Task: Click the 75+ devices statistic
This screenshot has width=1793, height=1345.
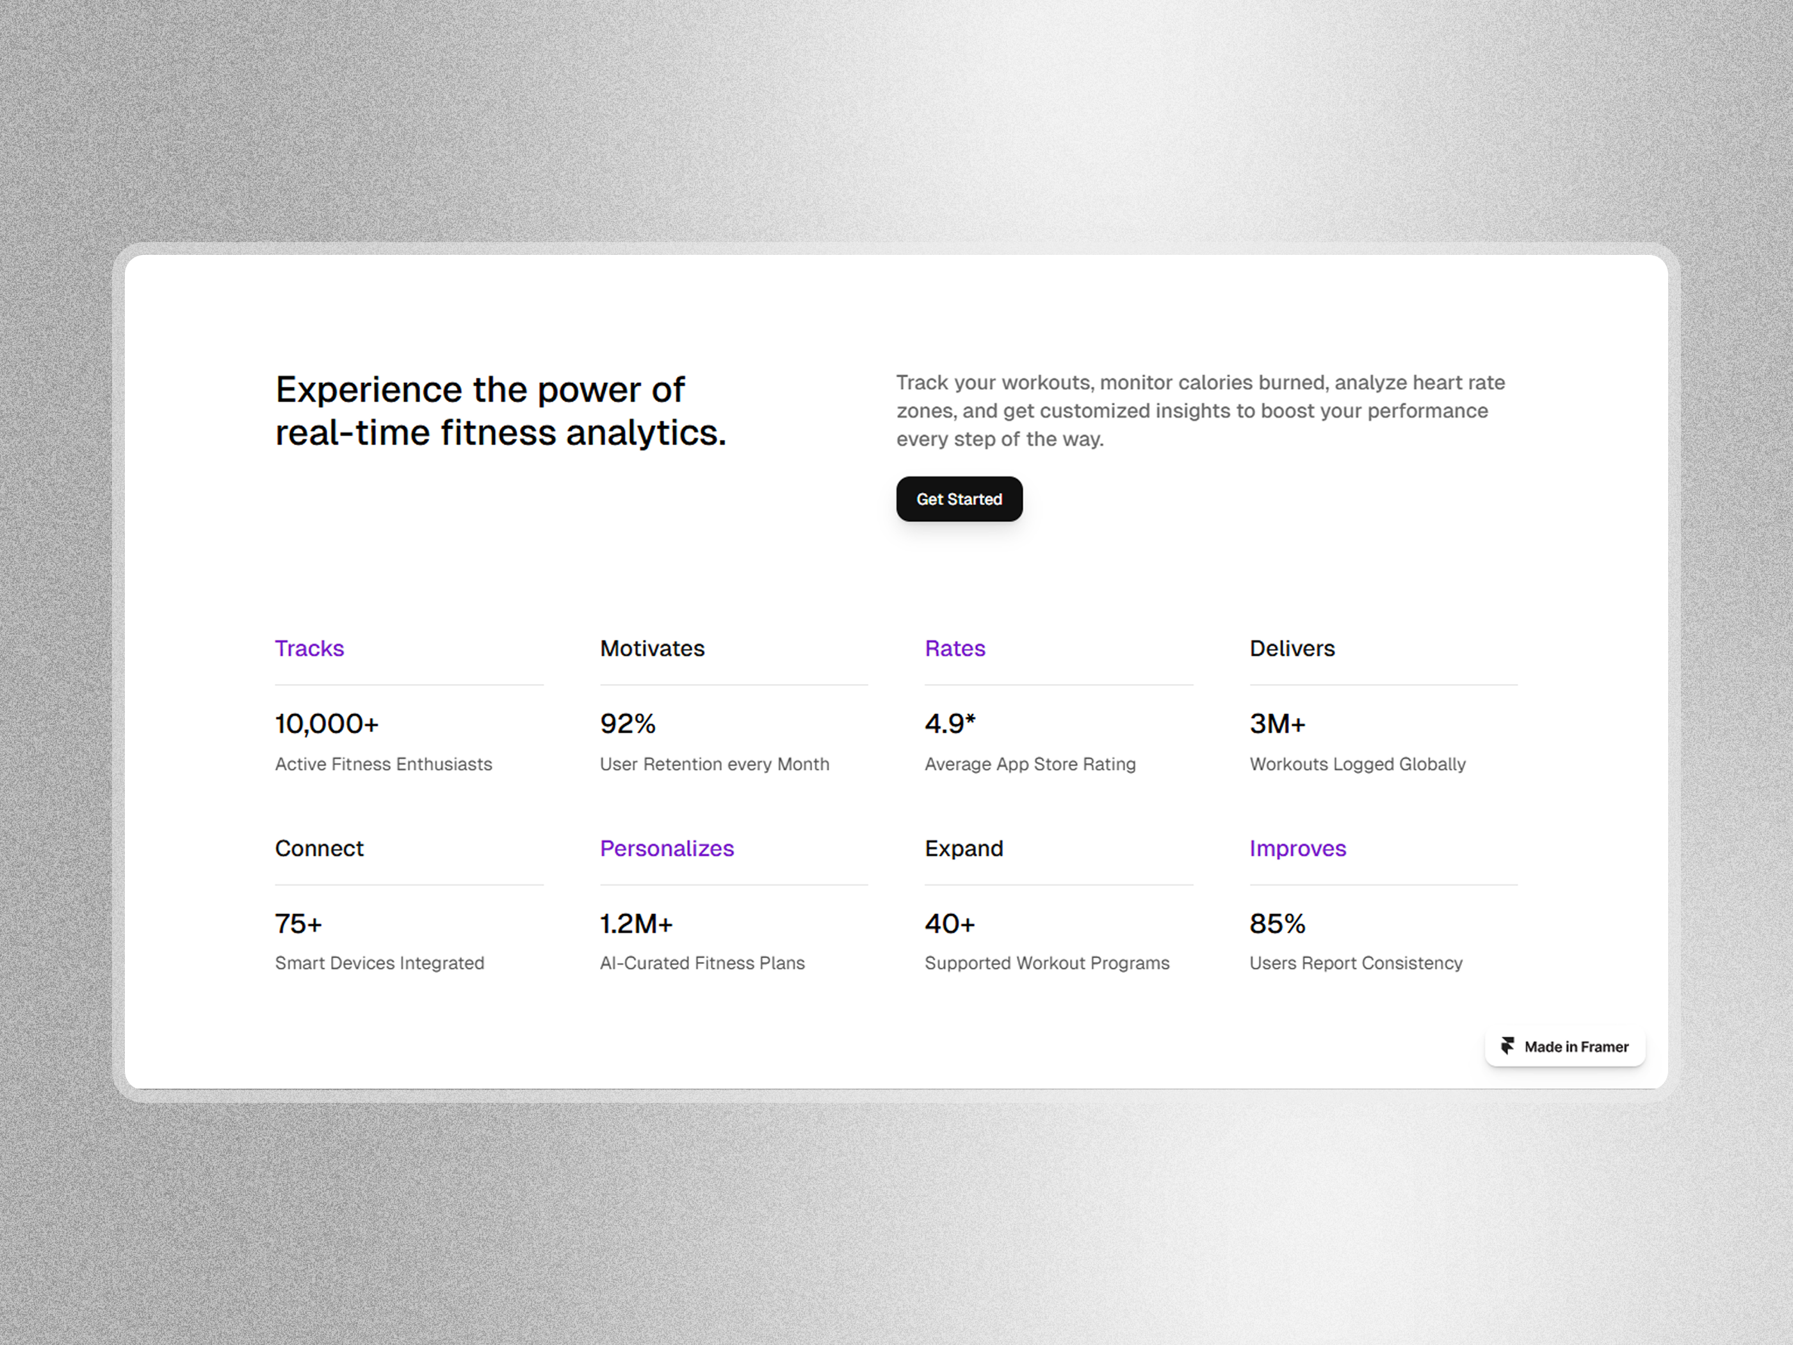Action: point(298,924)
